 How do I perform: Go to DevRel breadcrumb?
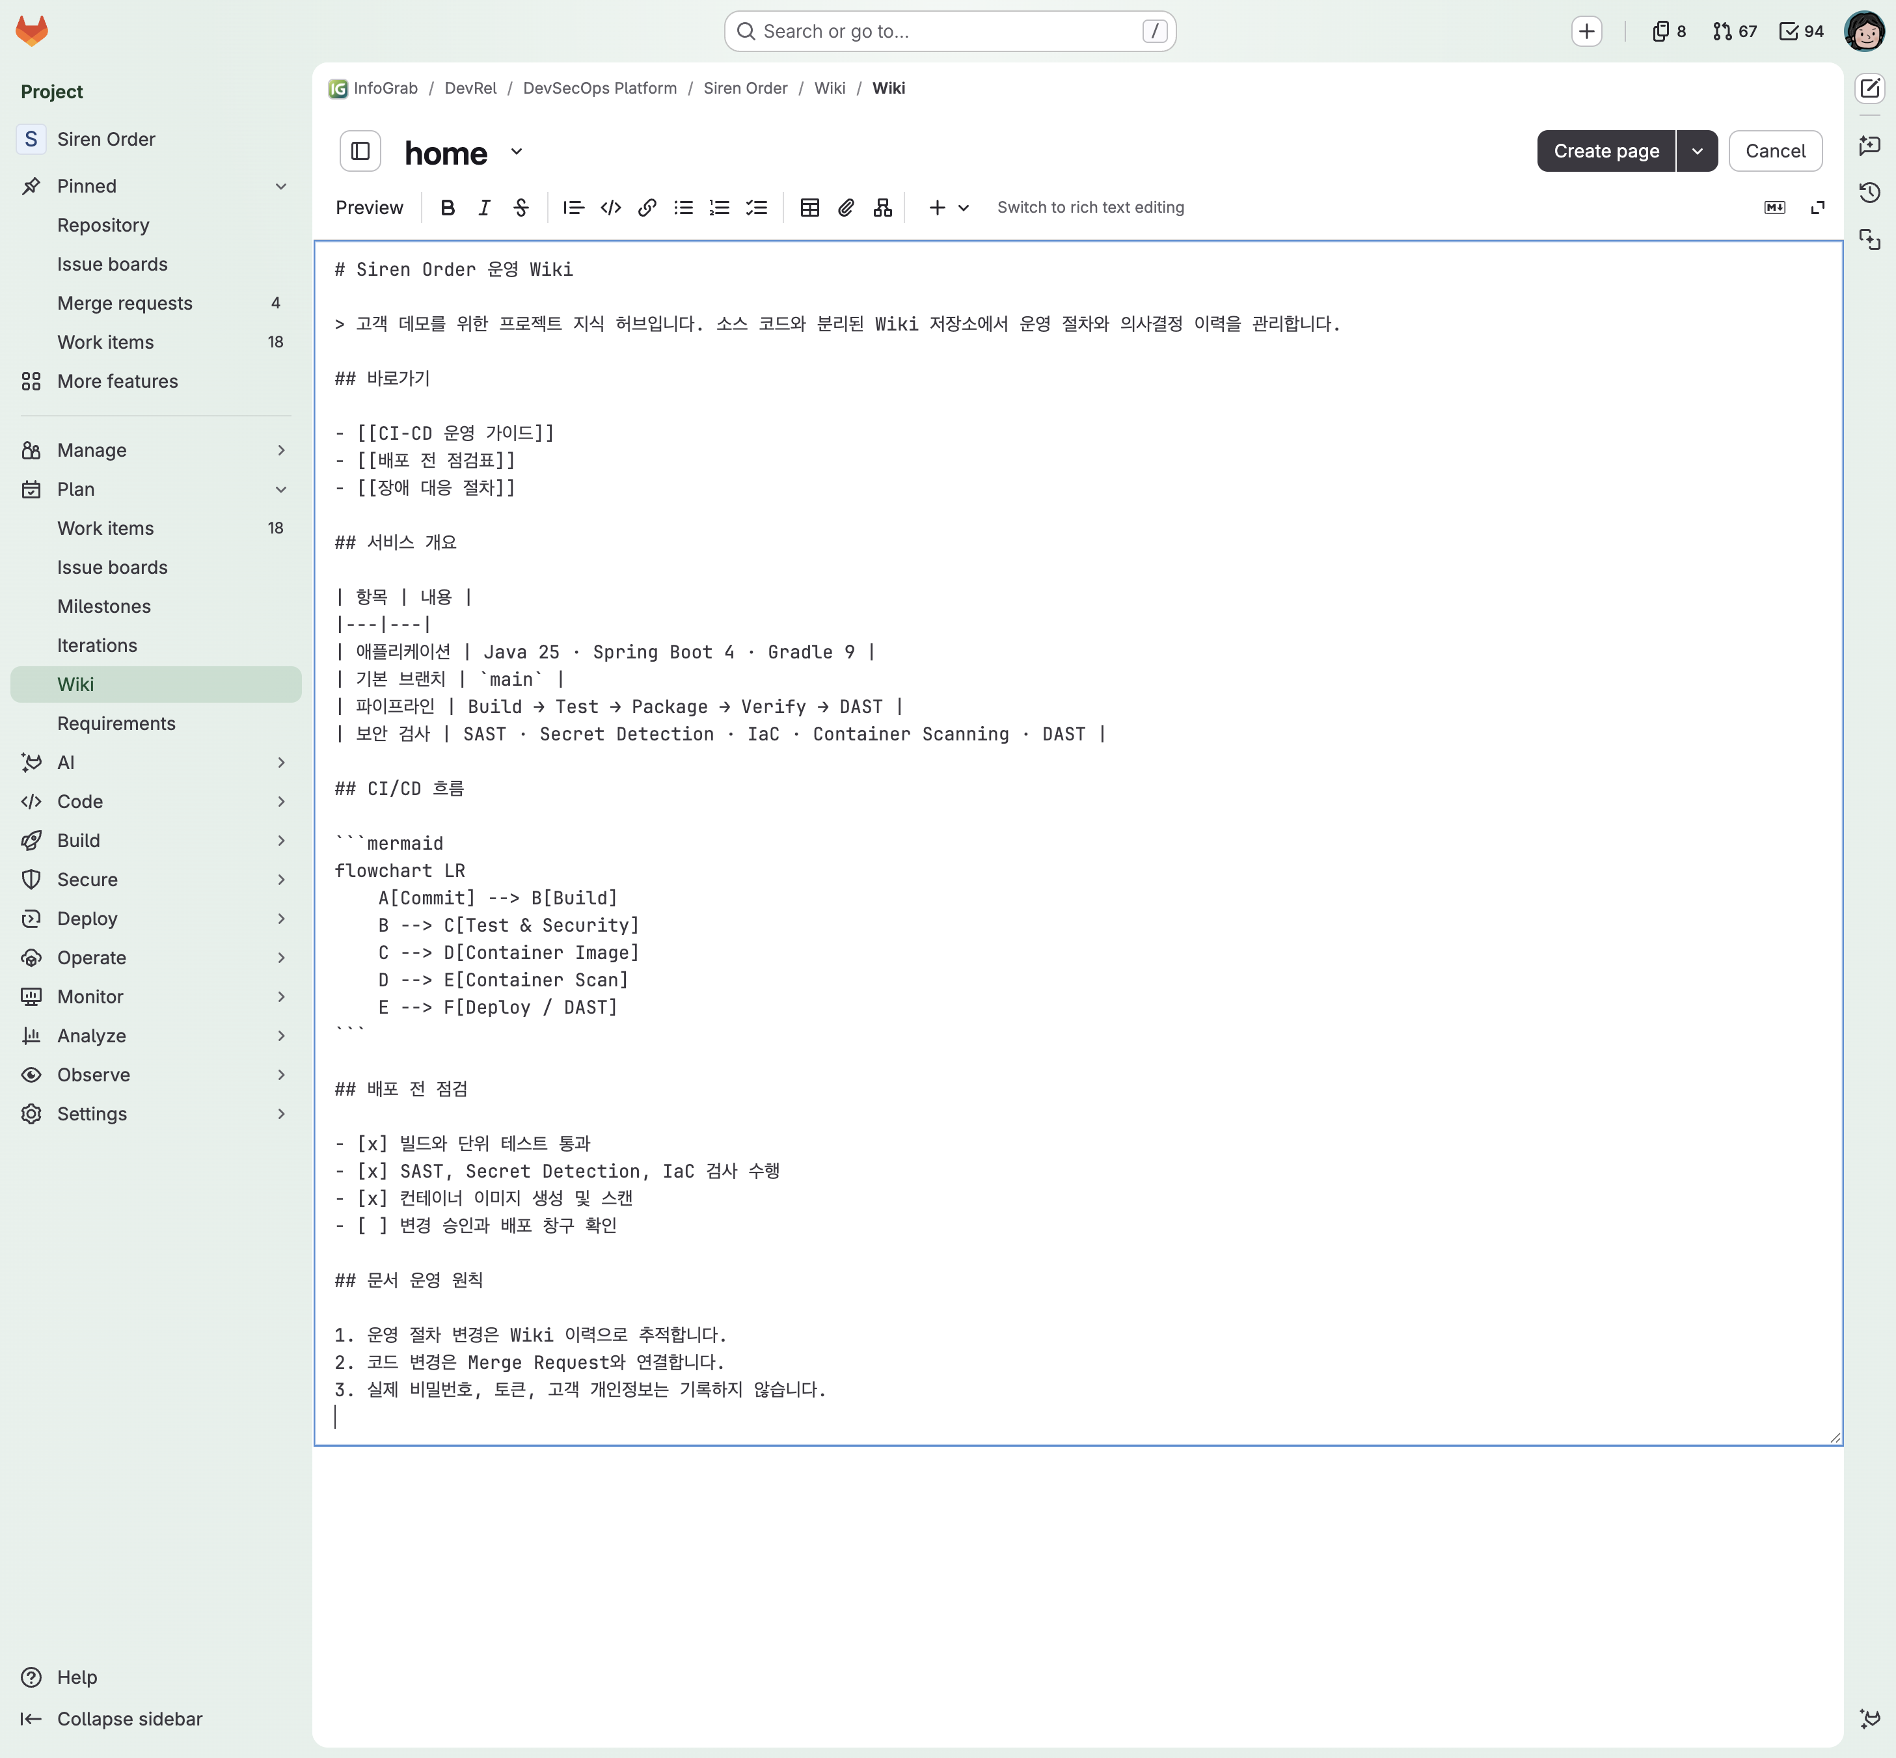click(x=471, y=88)
